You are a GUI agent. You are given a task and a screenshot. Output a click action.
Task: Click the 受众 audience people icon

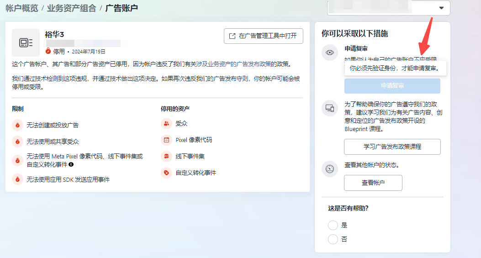pos(166,123)
